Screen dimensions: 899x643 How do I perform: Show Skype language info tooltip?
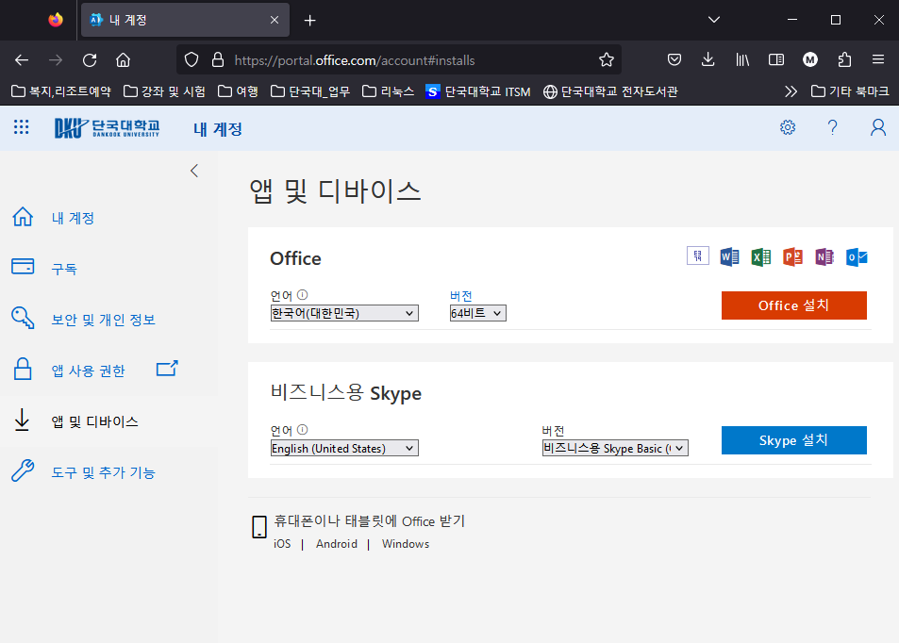tap(302, 430)
